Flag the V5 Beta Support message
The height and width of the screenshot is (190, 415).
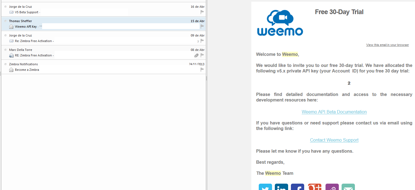(202, 12)
